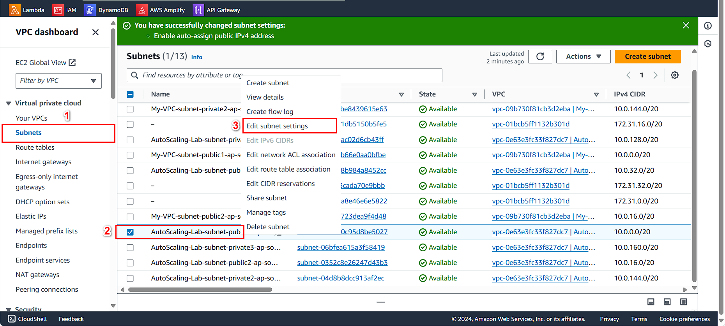Open subnet-0352c8e26247d43b3 link
The height and width of the screenshot is (326, 725).
coord(342,263)
